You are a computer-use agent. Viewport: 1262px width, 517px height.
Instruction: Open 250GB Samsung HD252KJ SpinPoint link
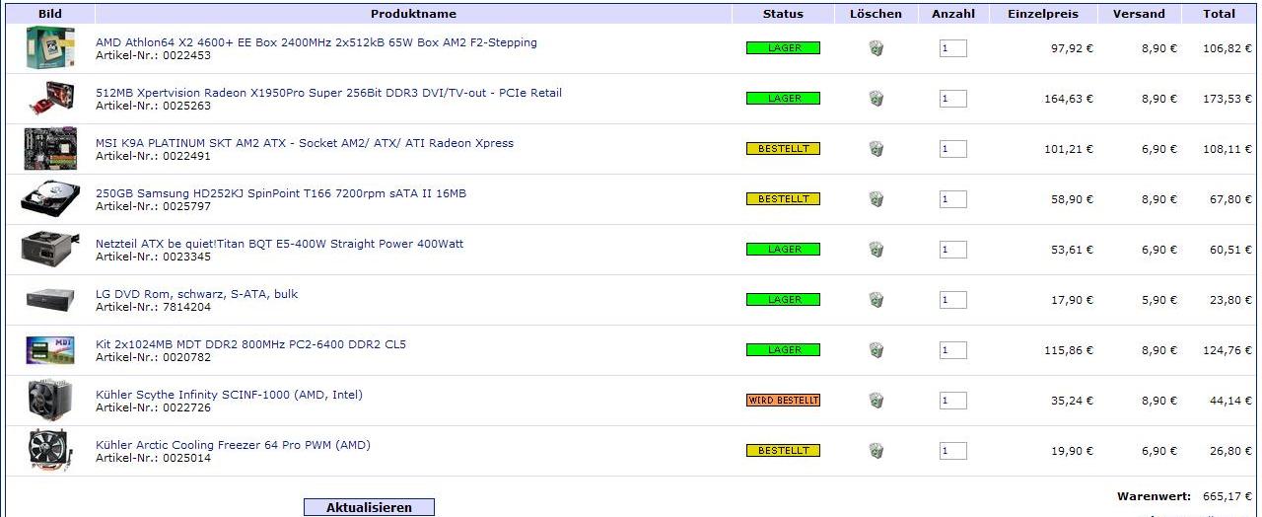tap(281, 193)
